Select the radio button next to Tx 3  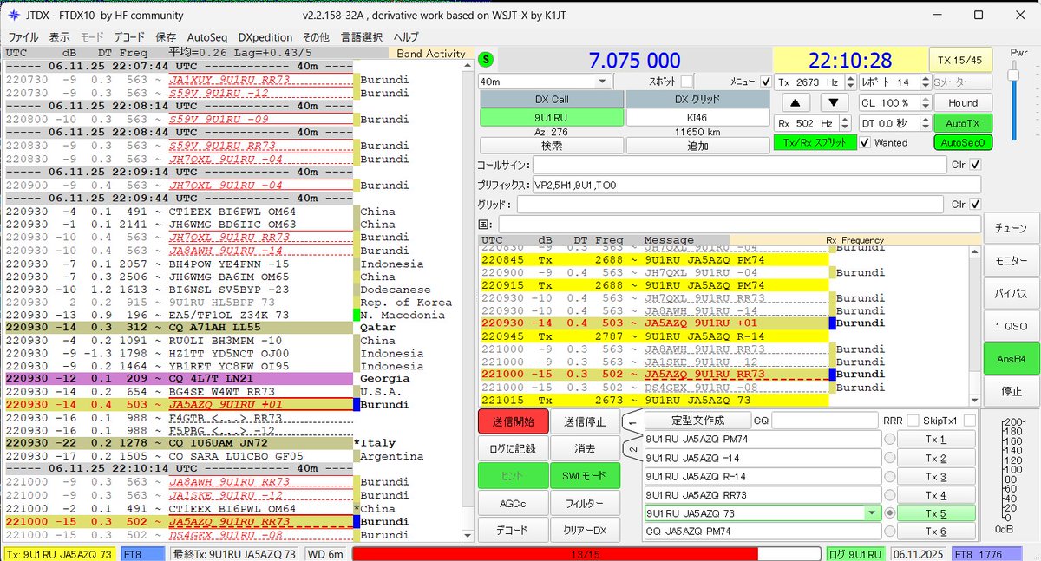[x=889, y=476]
